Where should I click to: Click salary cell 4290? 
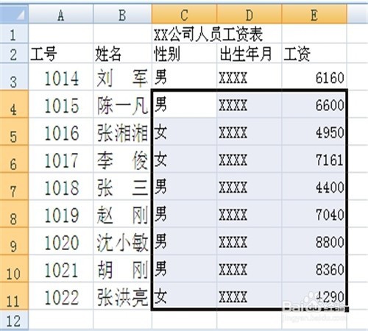coord(314,296)
